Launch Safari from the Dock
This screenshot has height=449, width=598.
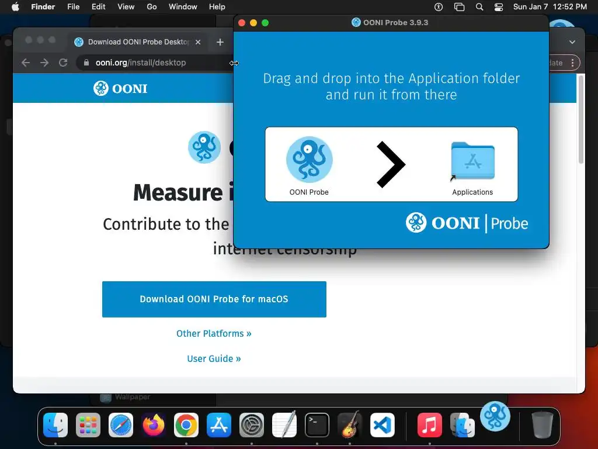coord(121,425)
